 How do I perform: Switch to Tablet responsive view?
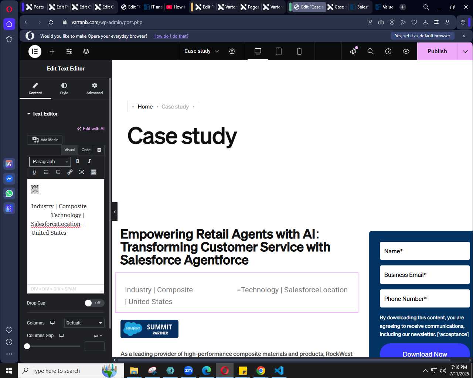click(279, 51)
